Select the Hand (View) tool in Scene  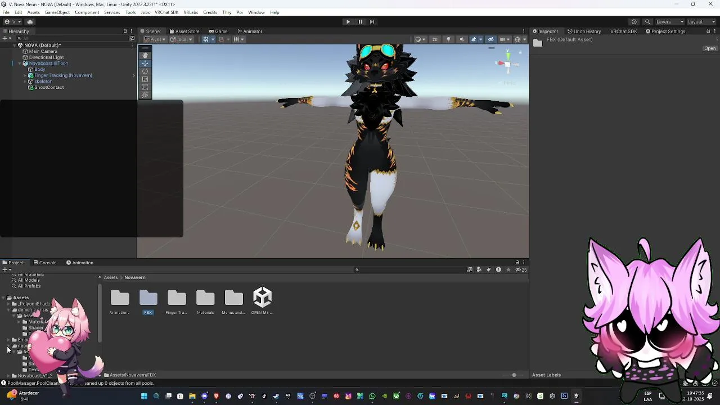pos(145,55)
